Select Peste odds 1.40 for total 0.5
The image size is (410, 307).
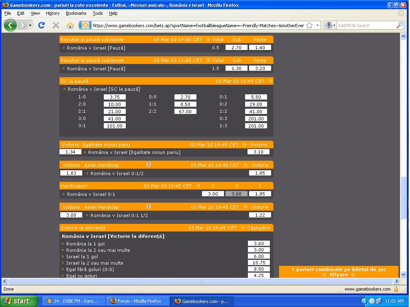coord(260,48)
